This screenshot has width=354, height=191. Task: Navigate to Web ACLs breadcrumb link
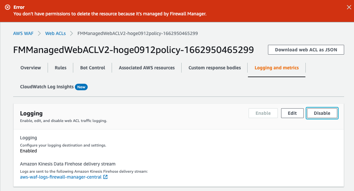[55, 33]
